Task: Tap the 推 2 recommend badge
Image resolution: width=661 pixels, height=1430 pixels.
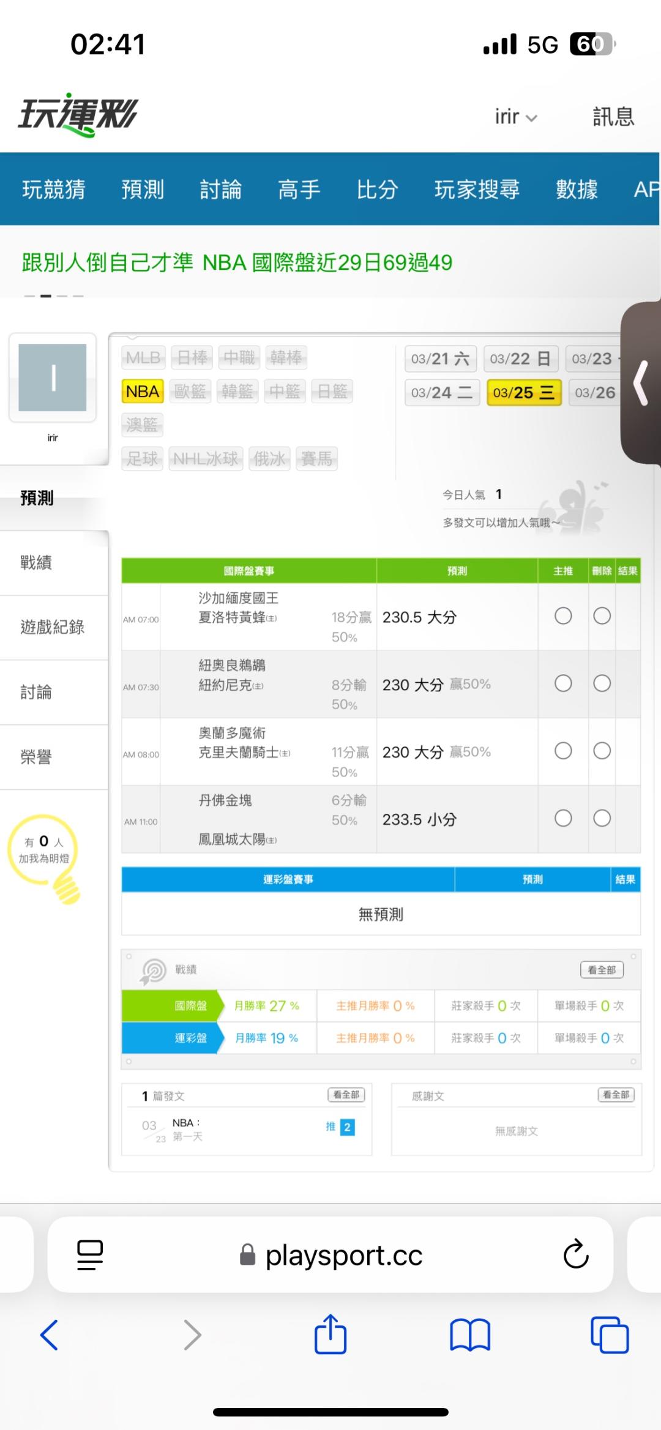Action: (x=340, y=1127)
